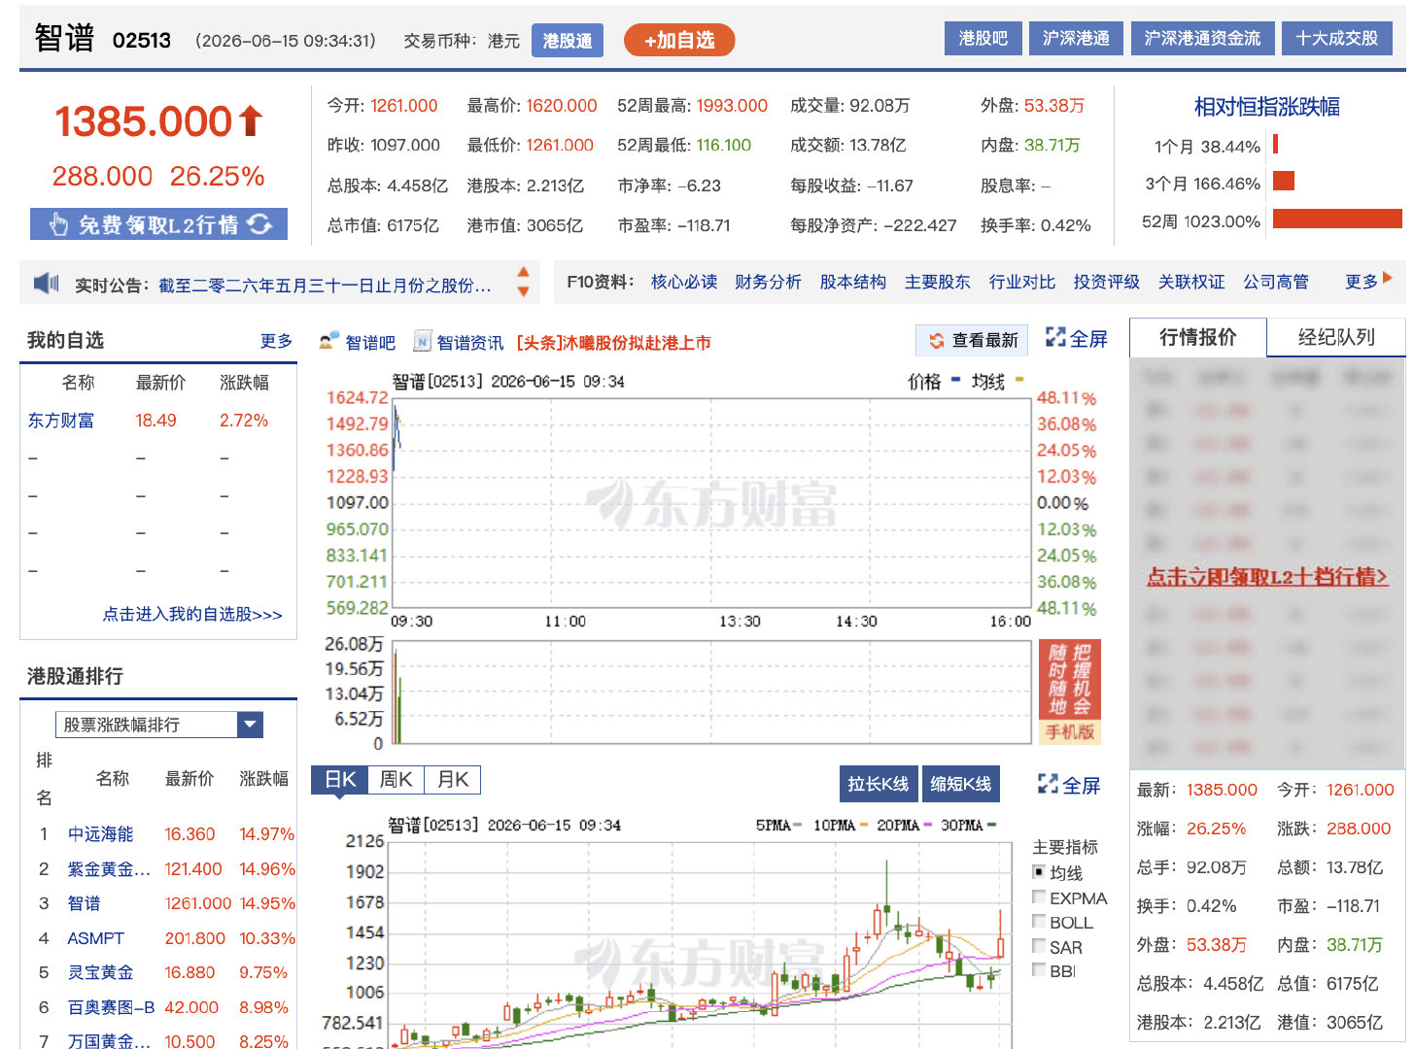
Task: Open 百奥赛图-B in ranking list
Action: [111, 1007]
